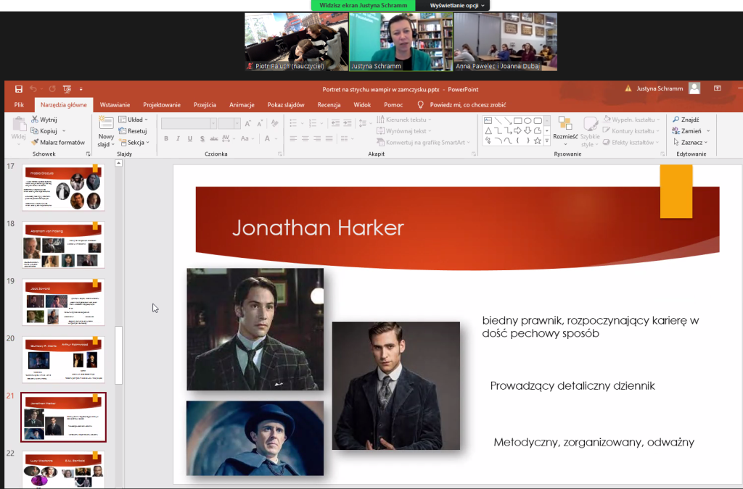Viewport: 743px width, 489px height.
Task: Click the Wytnij (cut) scissors icon
Action: (35, 120)
